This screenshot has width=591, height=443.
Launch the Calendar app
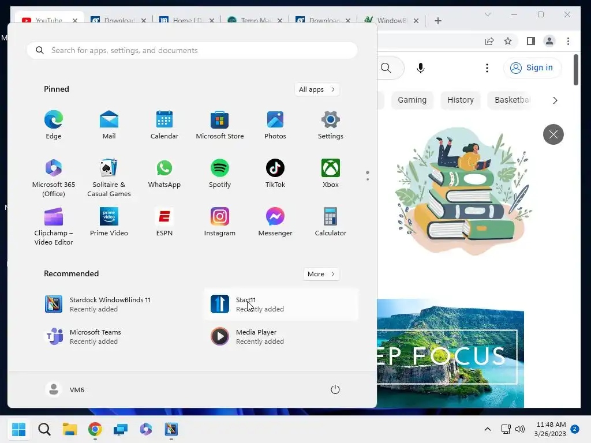coord(164,125)
